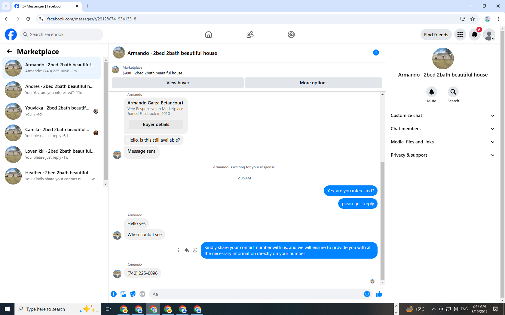Viewport: 505px width, 315px height.
Task: Choose a GIF from the composer
Action: 142,294
